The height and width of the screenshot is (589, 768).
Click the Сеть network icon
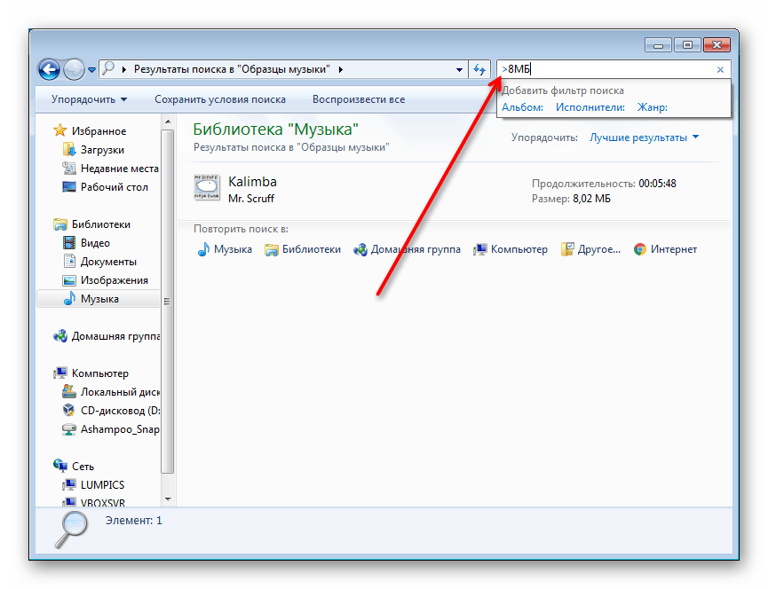point(59,466)
